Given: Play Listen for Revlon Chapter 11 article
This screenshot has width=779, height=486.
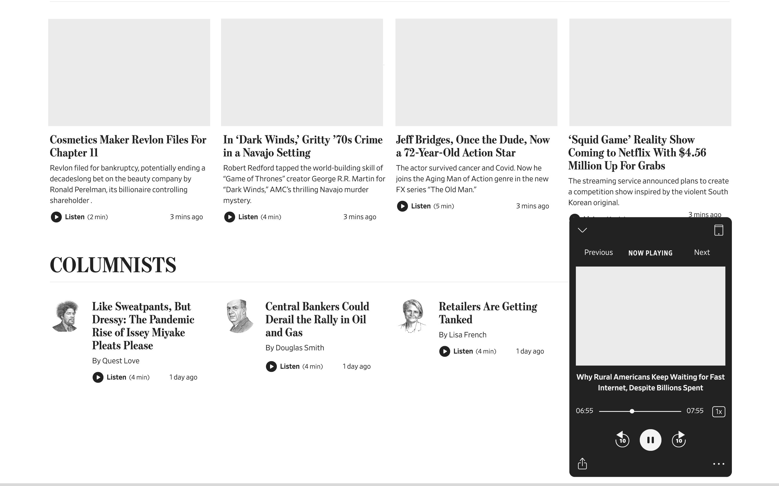Looking at the screenshot, I should tap(56, 217).
